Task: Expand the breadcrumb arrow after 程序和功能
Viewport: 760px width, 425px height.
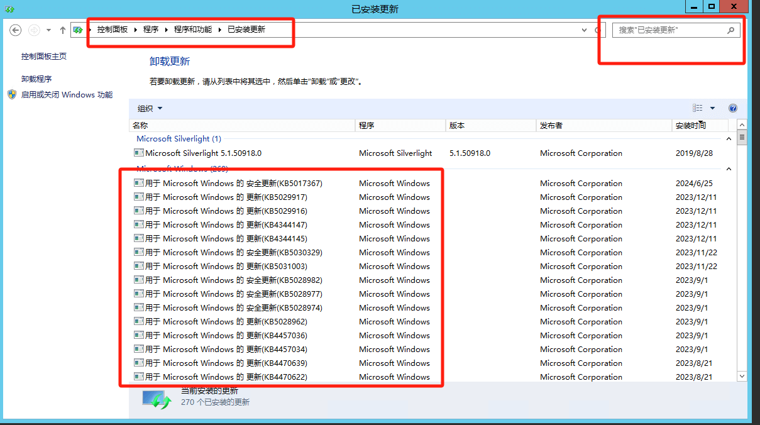Action: pos(220,30)
